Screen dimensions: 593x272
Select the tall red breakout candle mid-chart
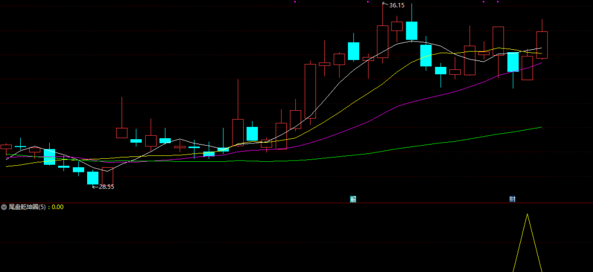point(310,91)
